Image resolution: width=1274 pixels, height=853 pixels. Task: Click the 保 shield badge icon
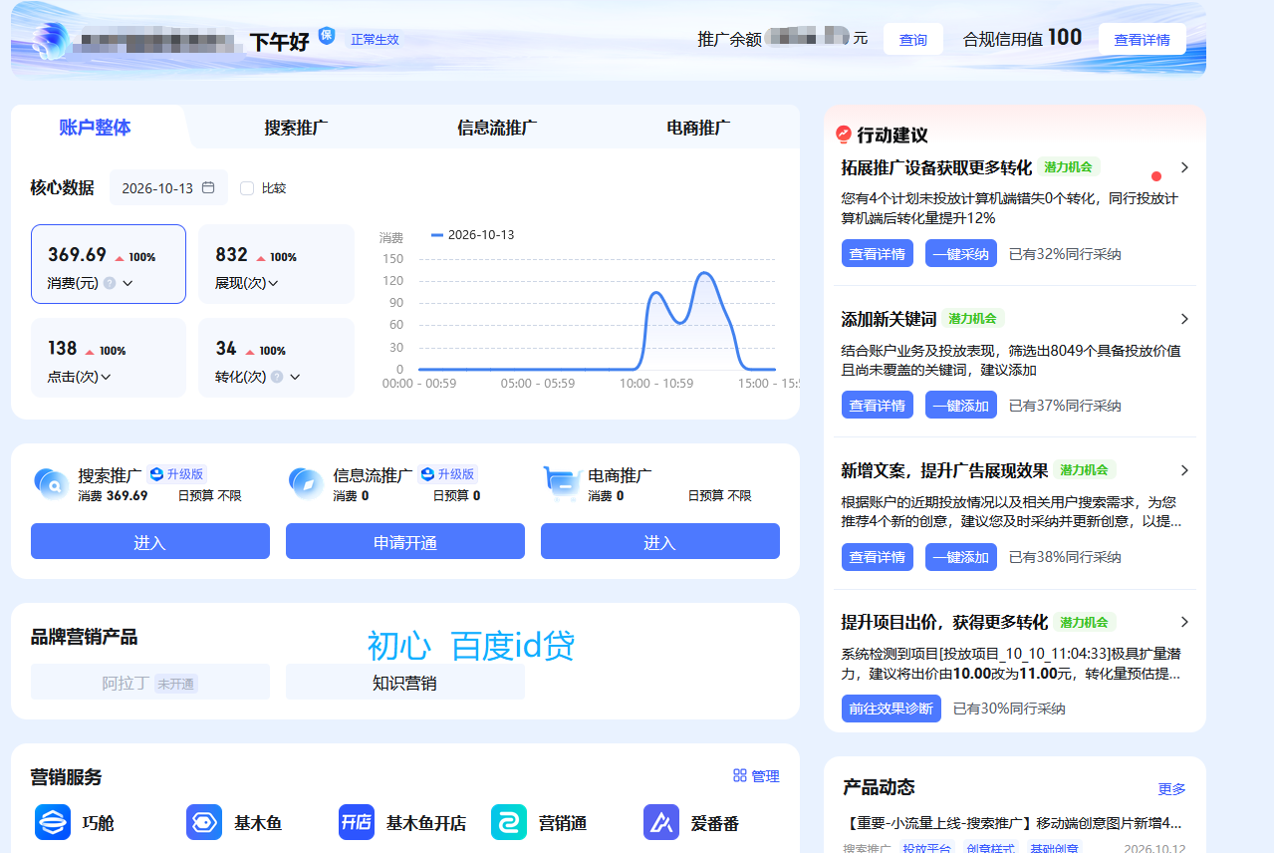327,36
